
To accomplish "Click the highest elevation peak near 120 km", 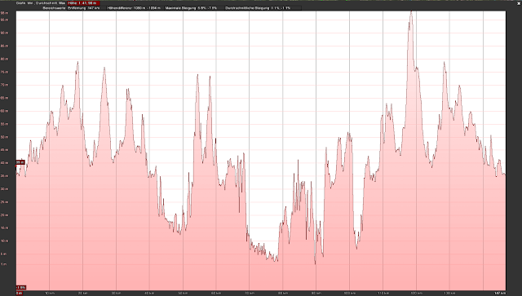I will [x=411, y=12].
